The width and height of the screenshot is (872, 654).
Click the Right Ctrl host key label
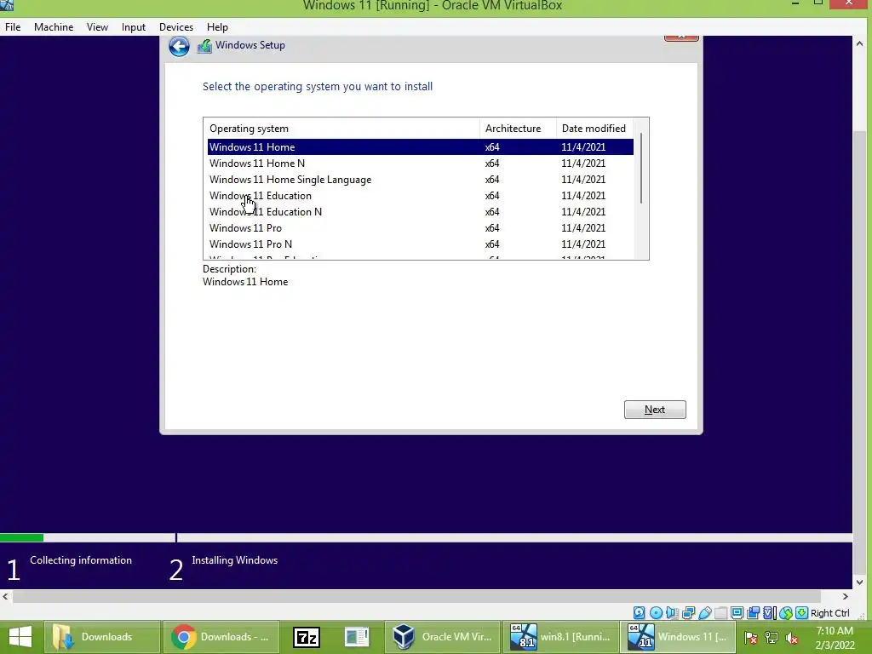point(829,613)
